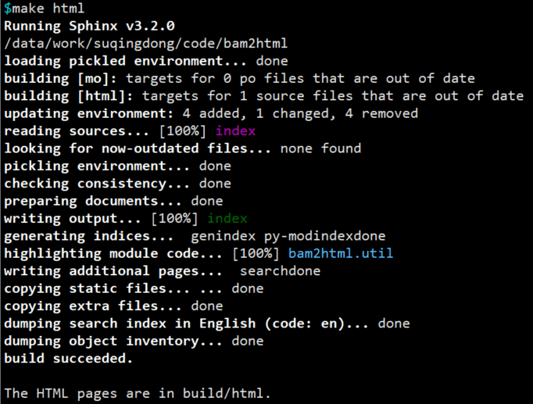This screenshot has height=404, width=533.
Task: Click the 'loading pickled environment' line
Action: [146, 61]
